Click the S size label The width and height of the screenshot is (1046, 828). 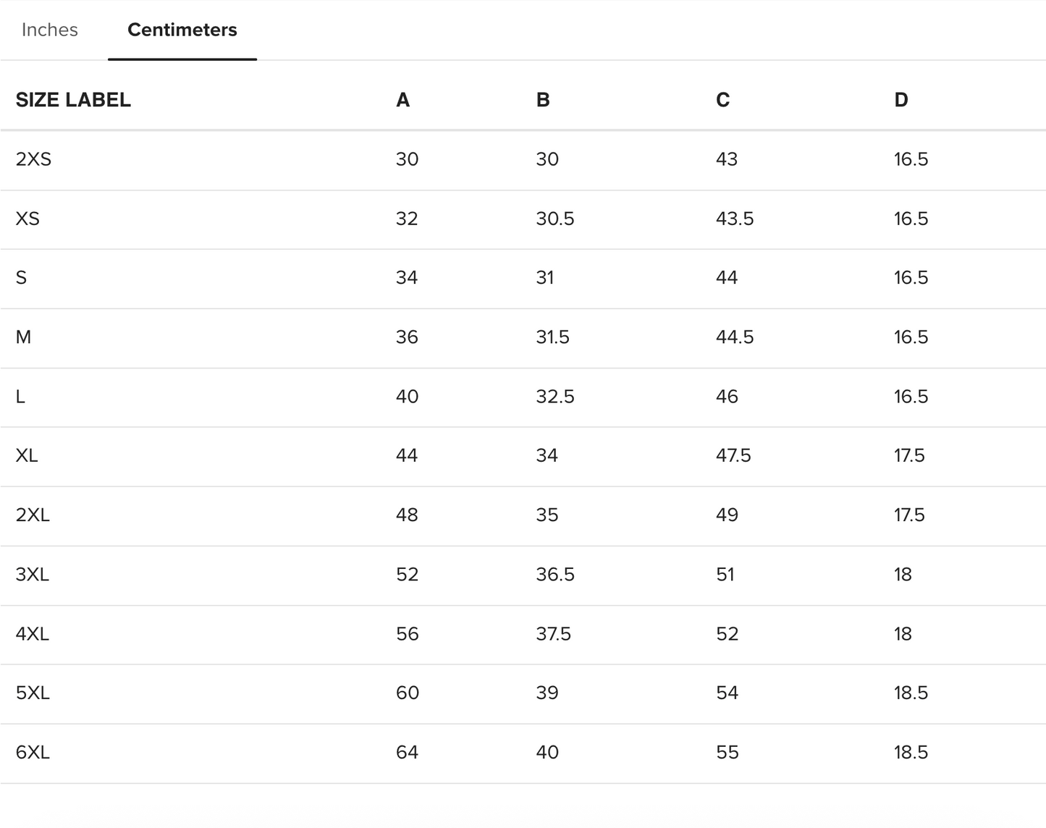[21, 278]
